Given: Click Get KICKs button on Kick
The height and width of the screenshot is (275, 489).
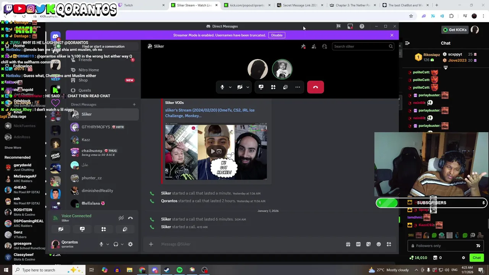Looking at the screenshot, I should click(x=455, y=30).
